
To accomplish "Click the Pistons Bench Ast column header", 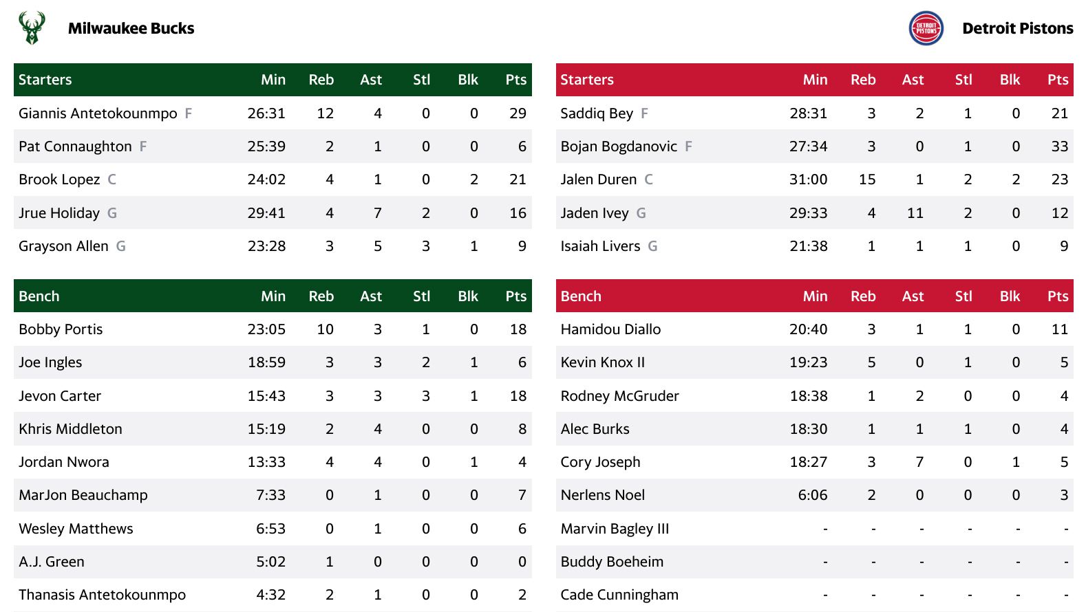I will 913,296.
